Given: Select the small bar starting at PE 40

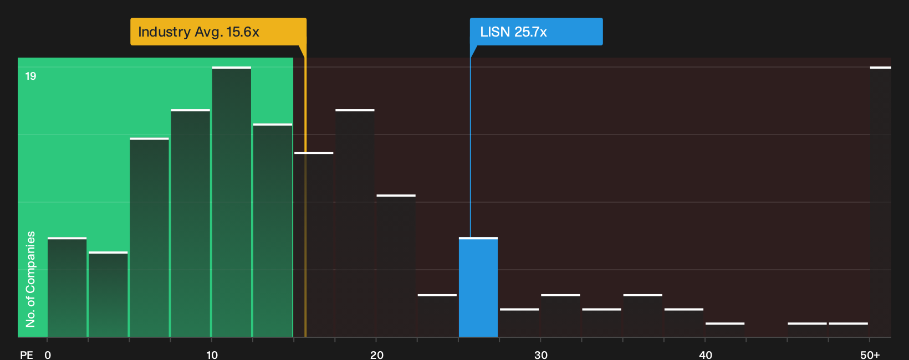Looking at the screenshot, I should click(725, 330).
